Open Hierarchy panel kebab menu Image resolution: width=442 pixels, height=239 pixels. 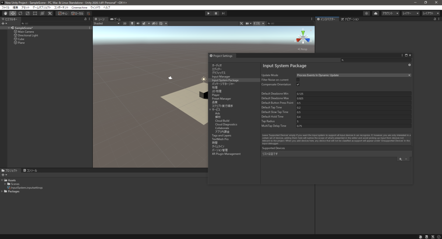(90, 19)
